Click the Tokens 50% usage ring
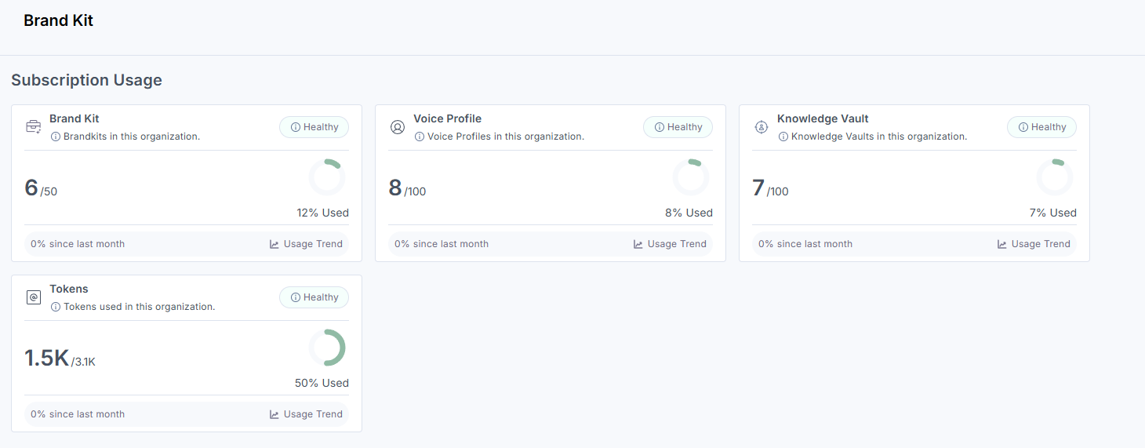Viewport: 1145px width, 448px height. (327, 348)
